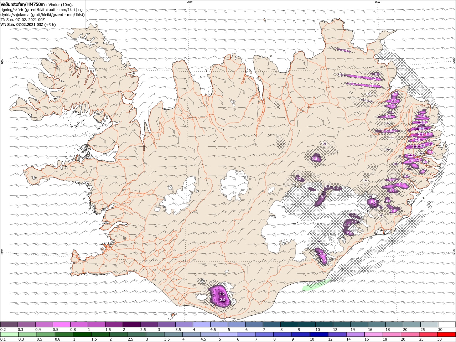
Task: Pick the darkest purple swatch labeled 2
Action: point(131,324)
